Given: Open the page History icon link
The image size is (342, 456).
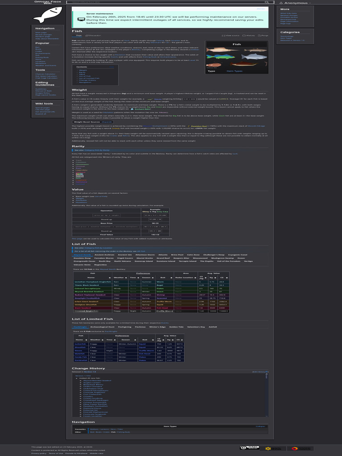Looking at the screenshot, I should click(250, 35).
